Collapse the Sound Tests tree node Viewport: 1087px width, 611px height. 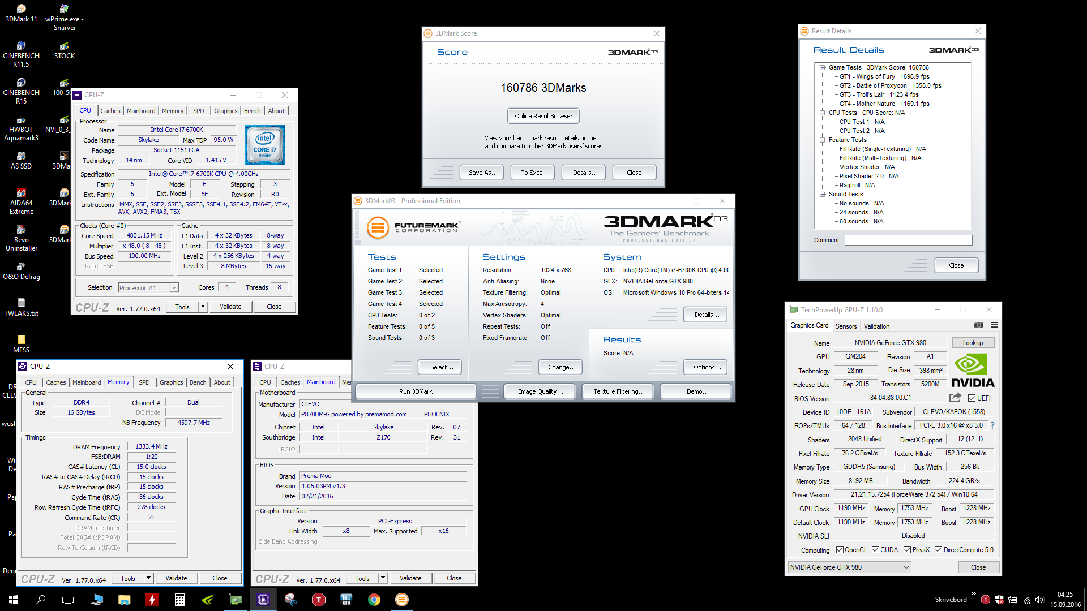click(822, 194)
